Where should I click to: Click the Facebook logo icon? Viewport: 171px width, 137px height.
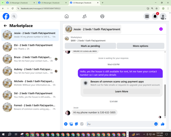[6, 16]
